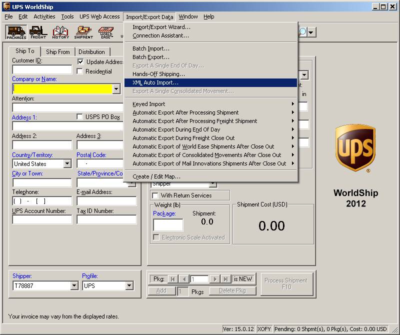Image resolution: width=400 pixels, height=335 pixels.
Task: Open the Shipment toolbar icon
Action: click(83, 32)
